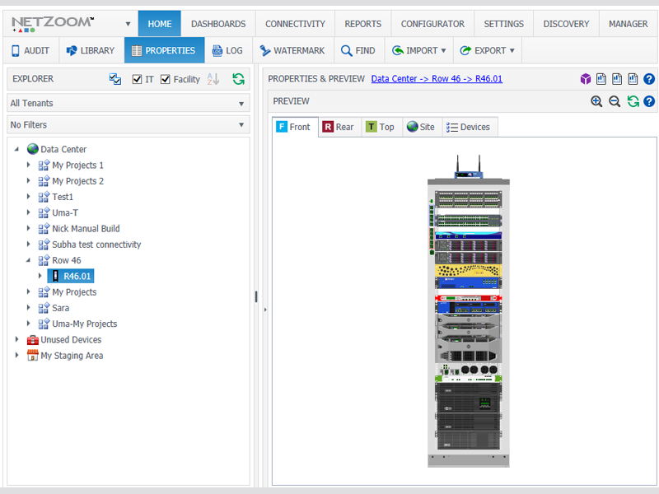Toggle the IT checkbox
This screenshot has width=659, height=494.
(x=137, y=79)
